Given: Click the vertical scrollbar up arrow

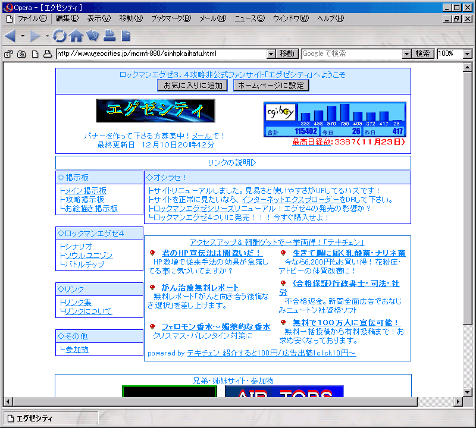Looking at the screenshot, I should coord(468,67).
